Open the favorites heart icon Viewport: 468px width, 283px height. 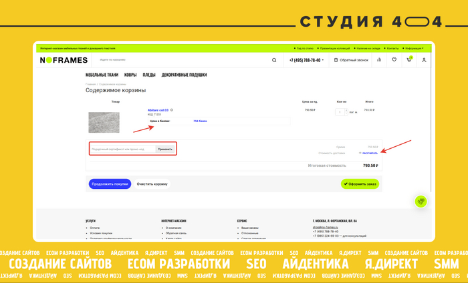pyautogui.click(x=394, y=60)
